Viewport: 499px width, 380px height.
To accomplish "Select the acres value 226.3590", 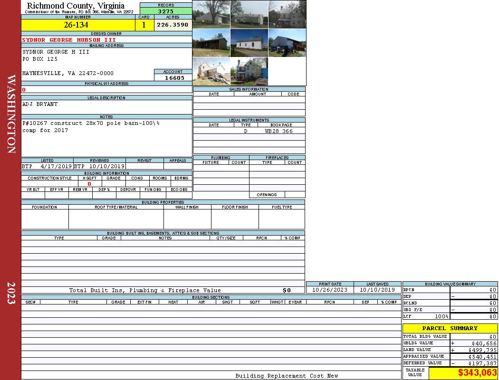I will pos(173,25).
